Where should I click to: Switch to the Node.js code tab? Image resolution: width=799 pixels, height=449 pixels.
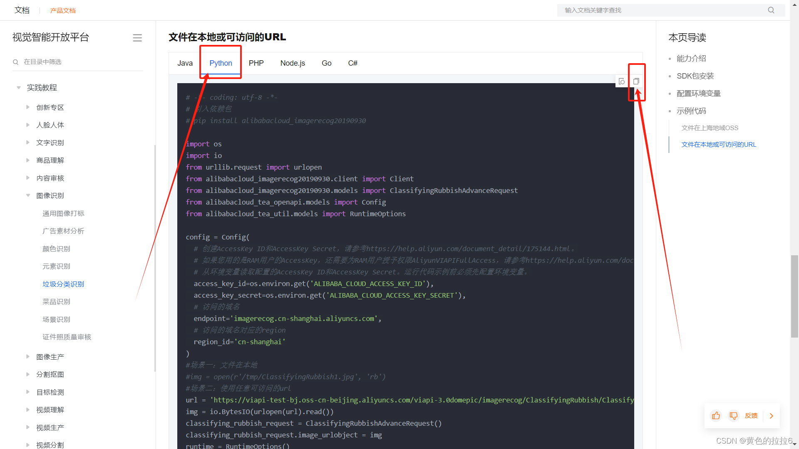click(x=293, y=63)
